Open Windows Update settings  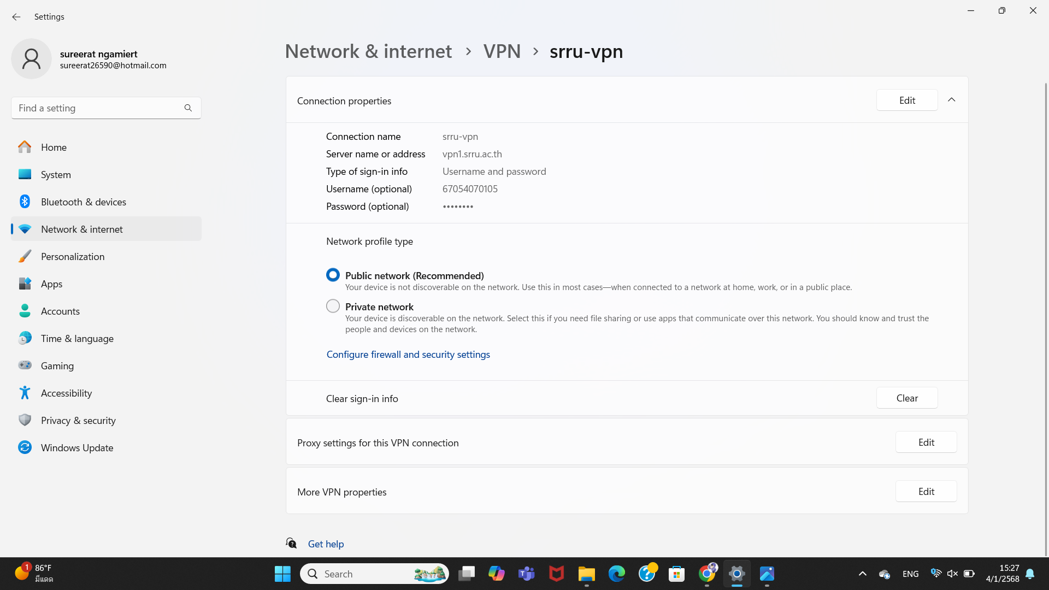[x=77, y=447]
